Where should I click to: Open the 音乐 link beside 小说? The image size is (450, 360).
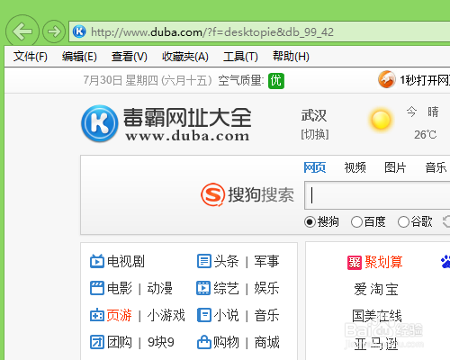pos(266,315)
